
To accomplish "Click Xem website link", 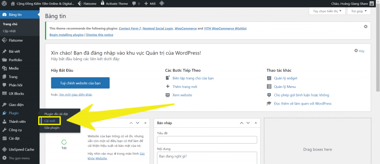I will pos(182,95).
